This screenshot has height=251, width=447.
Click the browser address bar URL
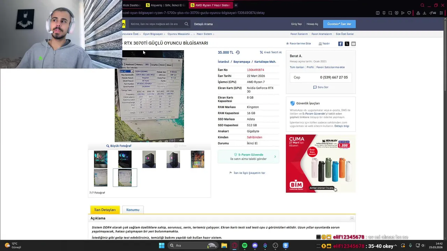click(193, 13)
